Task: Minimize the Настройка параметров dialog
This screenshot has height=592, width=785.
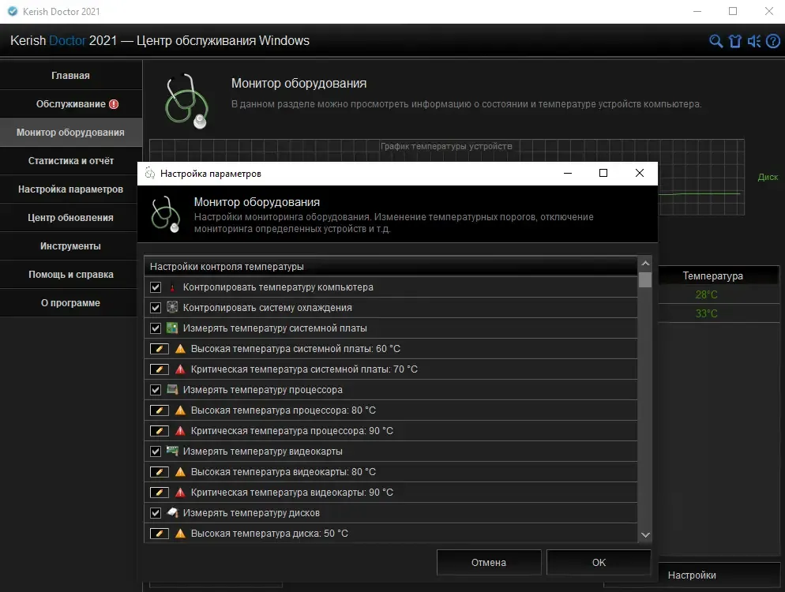Action: click(568, 173)
